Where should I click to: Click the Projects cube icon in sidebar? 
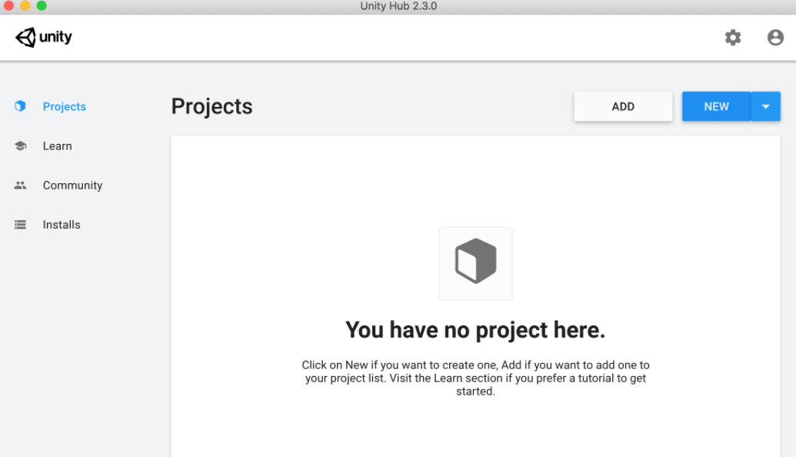(x=20, y=106)
